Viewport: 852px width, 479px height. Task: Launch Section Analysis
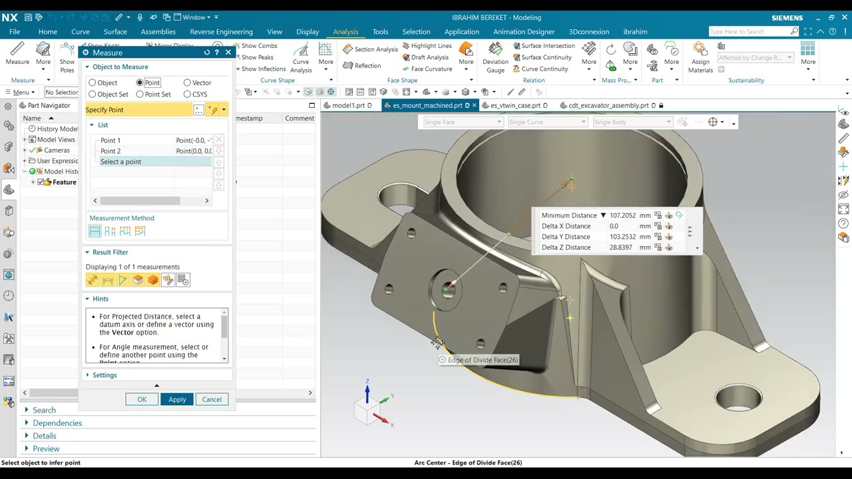370,49
